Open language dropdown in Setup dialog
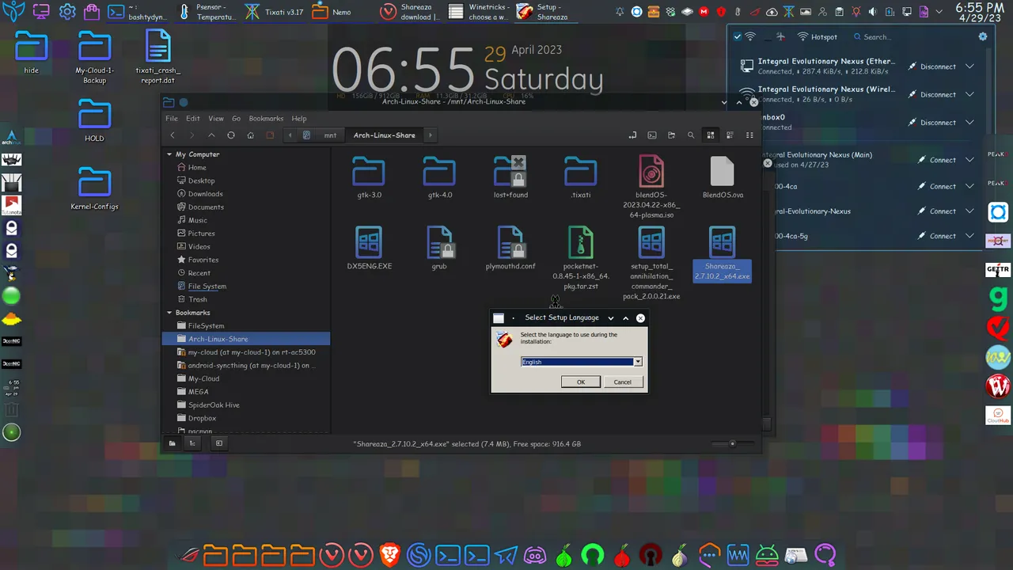This screenshot has width=1013, height=570. [x=638, y=362]
